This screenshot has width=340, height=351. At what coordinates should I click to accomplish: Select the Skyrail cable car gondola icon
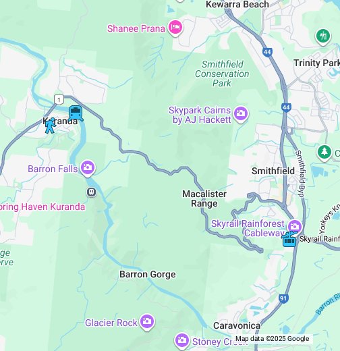pos(289,240)
